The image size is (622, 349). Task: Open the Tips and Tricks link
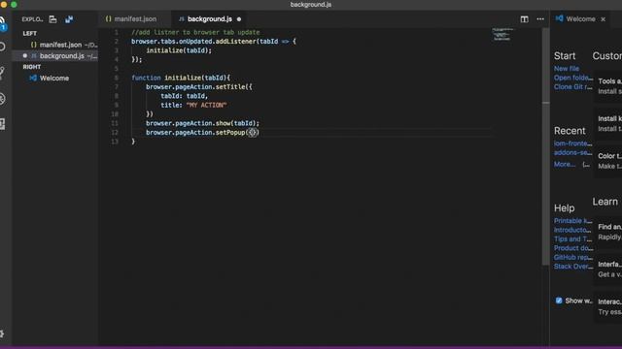[x=572, y=239]
